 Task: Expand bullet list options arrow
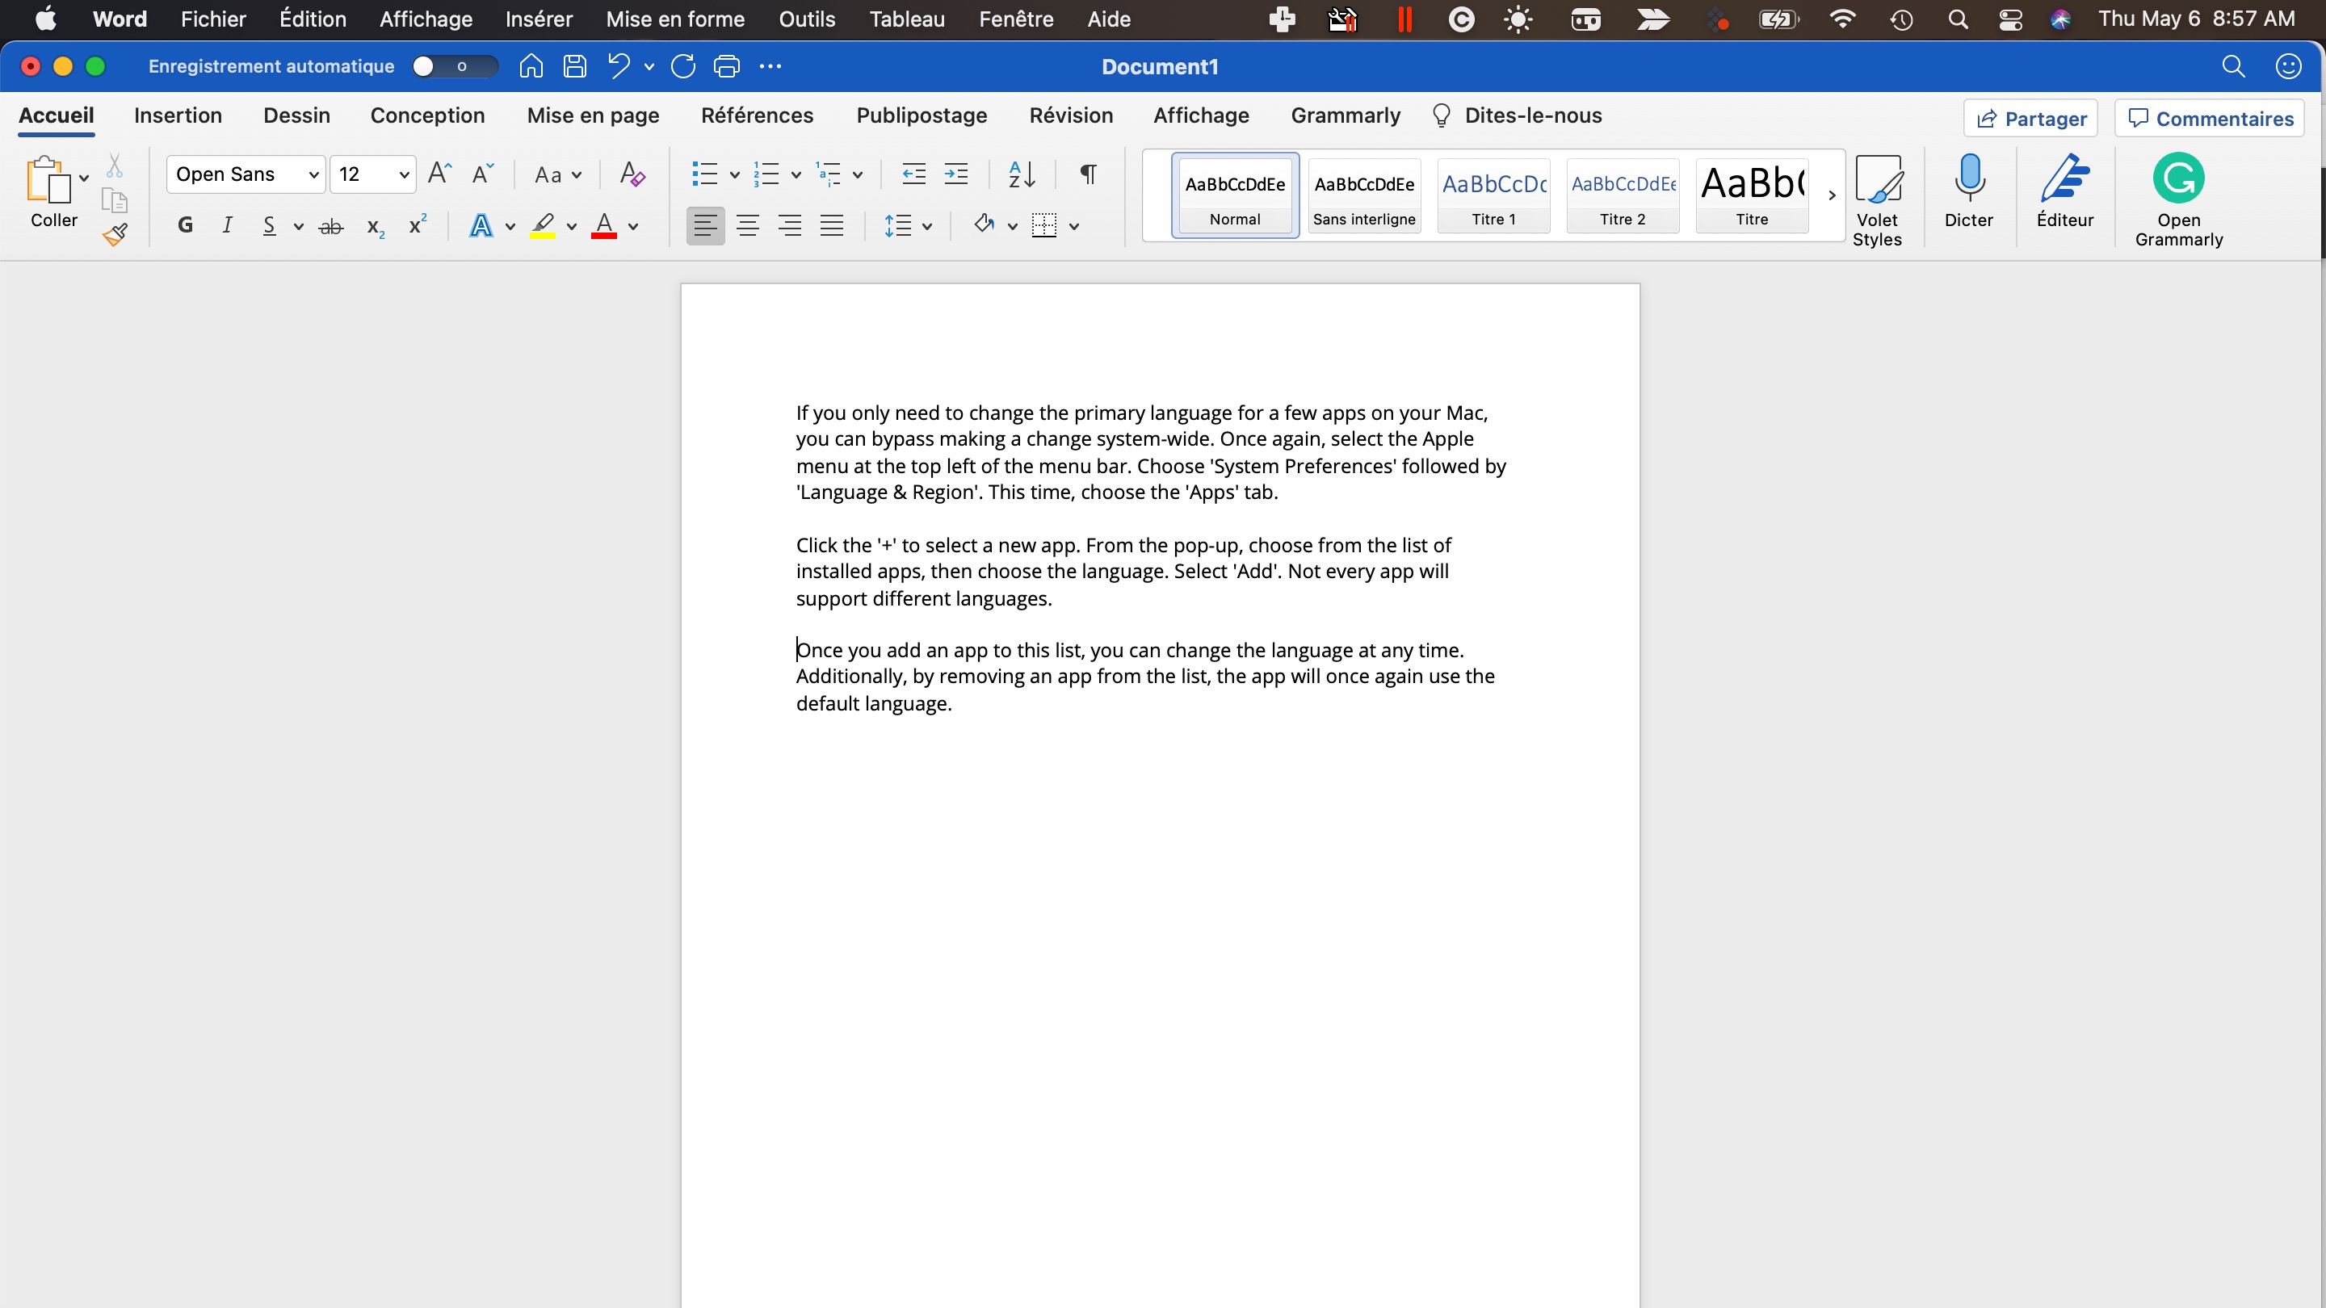coord(734,175)
